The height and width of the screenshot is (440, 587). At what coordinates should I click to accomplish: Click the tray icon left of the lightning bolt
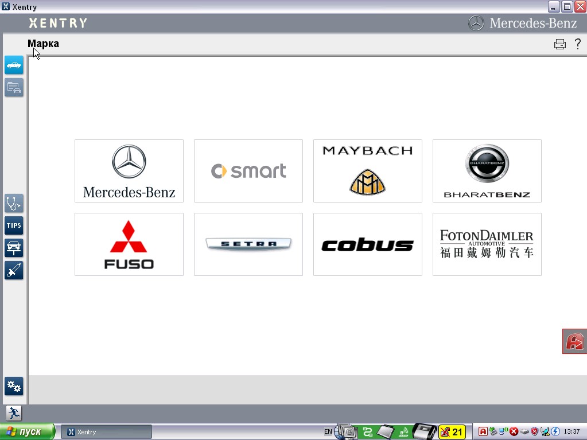point(545,432)
